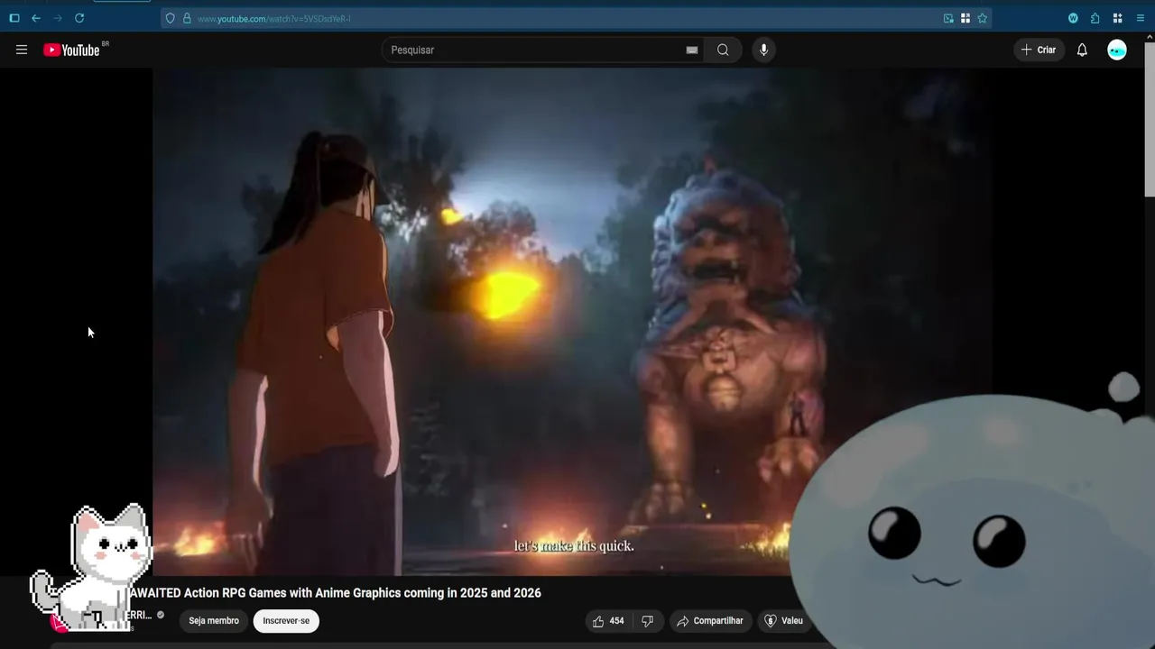Click the round W extension icon
Image resolution: width=1155 pixels, height=649 pixels.
click(x=1073, y=18)
